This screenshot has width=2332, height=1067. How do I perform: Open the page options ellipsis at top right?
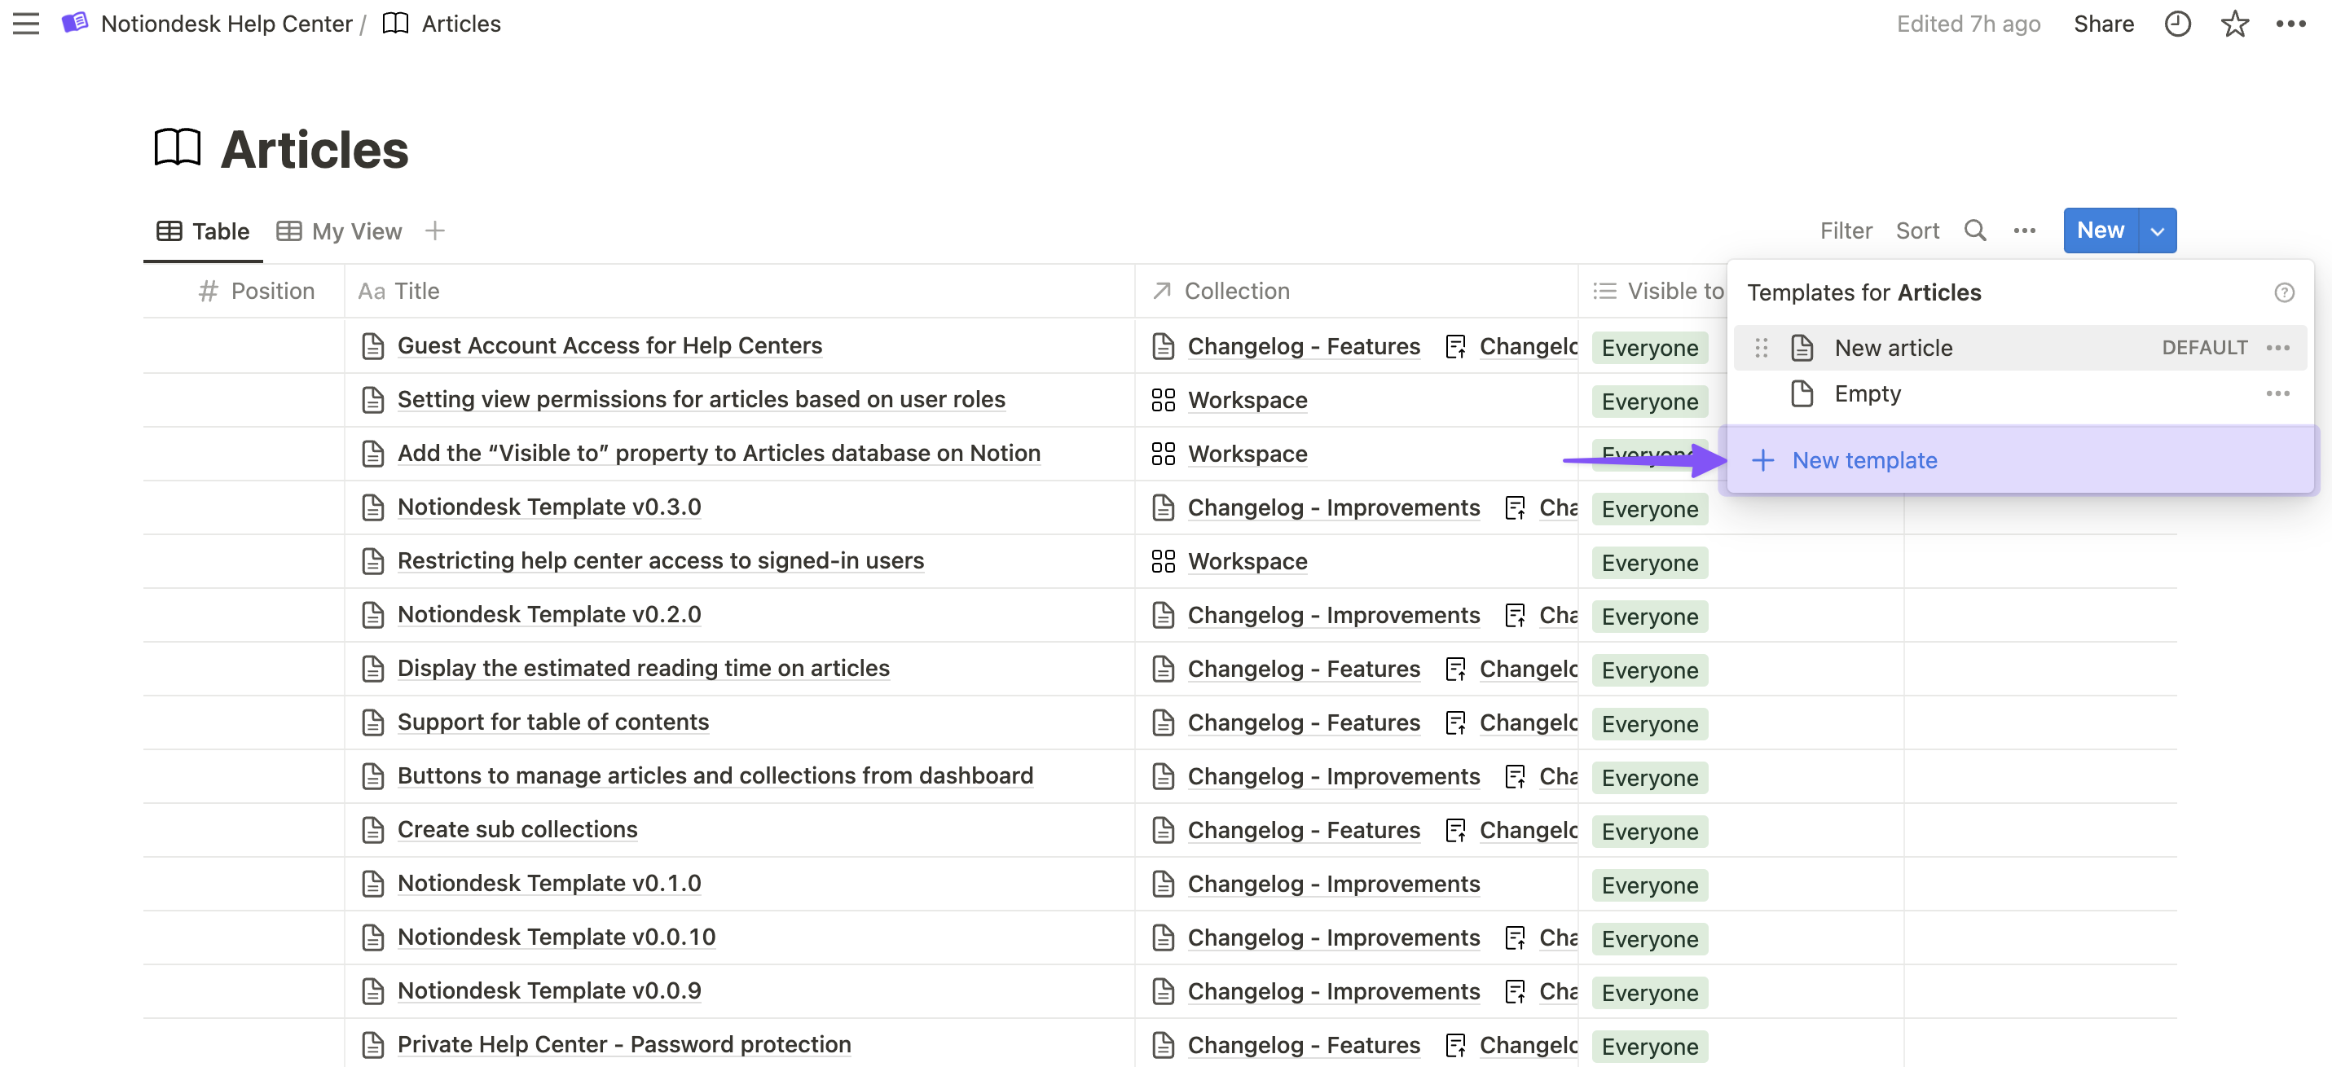point(2290,24)
